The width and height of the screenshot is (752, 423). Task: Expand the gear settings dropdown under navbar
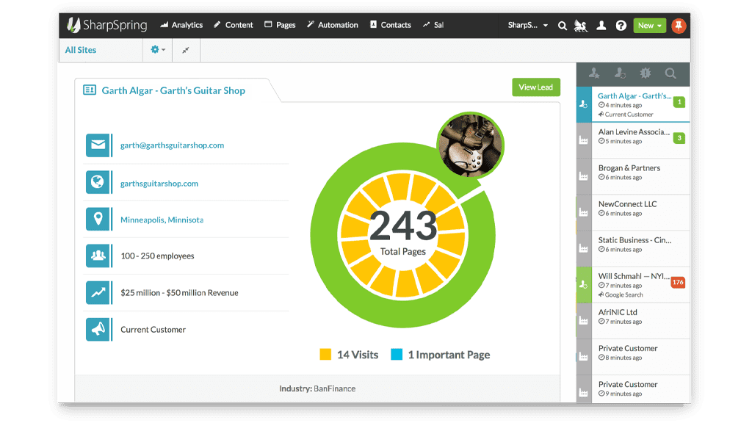coord(158,49)
